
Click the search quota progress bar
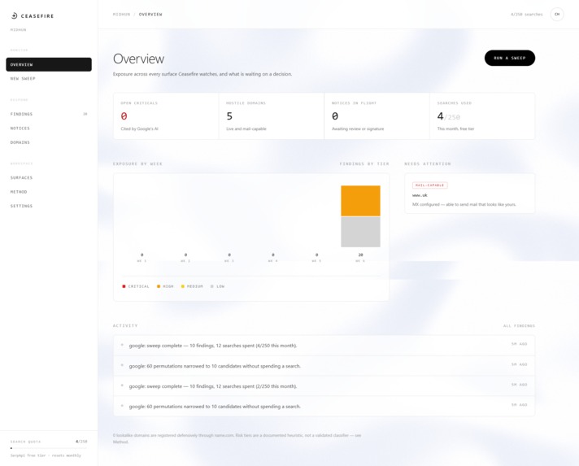49,448
